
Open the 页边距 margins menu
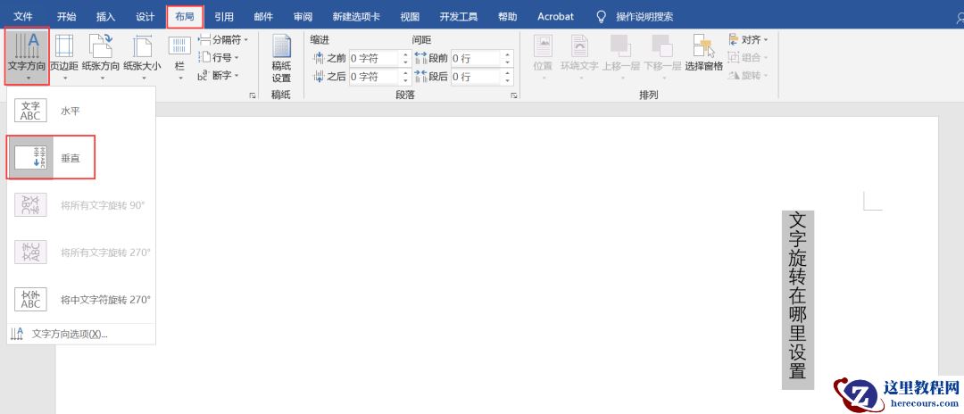64,56
